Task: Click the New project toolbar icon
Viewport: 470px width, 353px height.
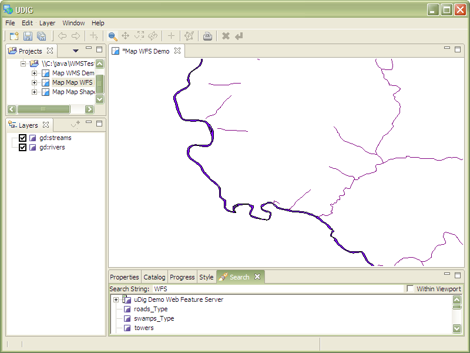Action: 14,36
